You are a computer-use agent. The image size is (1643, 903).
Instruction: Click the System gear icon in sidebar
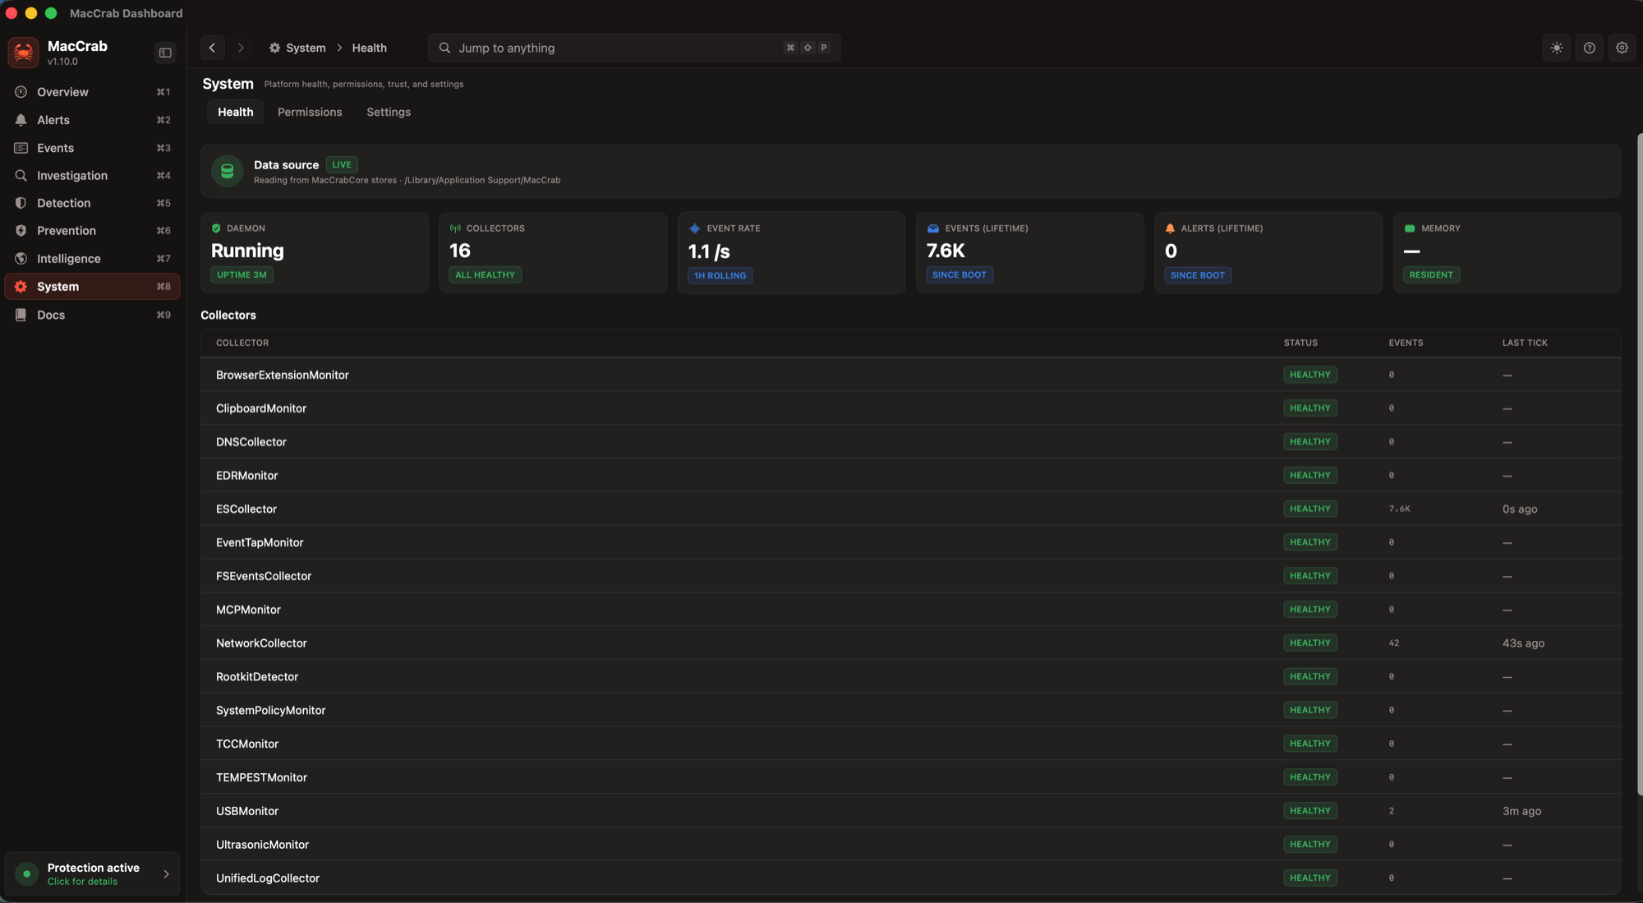click(x=21, y=287)
